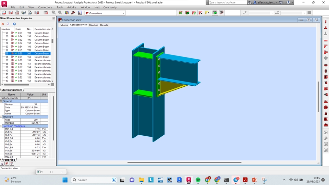Viewport: 329px width, 185px height.
Task: Open Spotify from the taskbar
Action: pyautogui.click(x=198, y=180)
